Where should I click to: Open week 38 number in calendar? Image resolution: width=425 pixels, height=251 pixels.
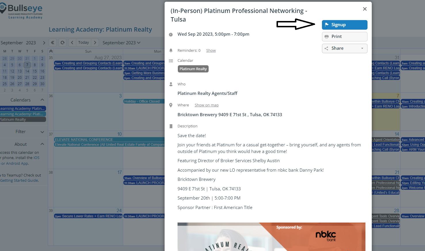pyautogui.click(x=51, y=173)
